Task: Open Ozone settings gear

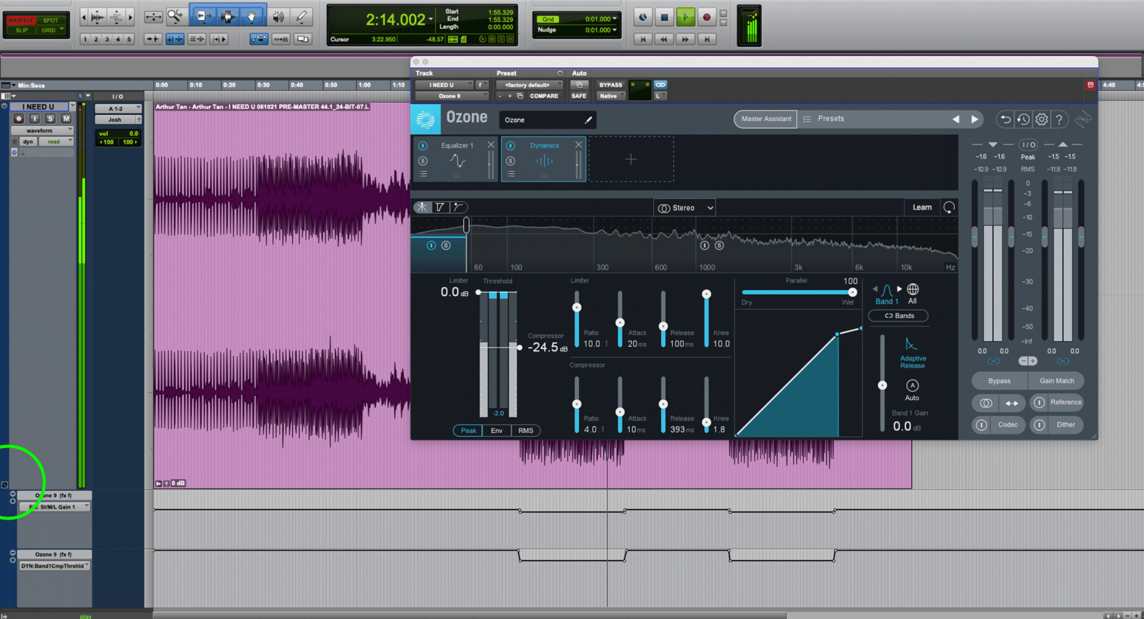Action: (x=1041, y=119)
